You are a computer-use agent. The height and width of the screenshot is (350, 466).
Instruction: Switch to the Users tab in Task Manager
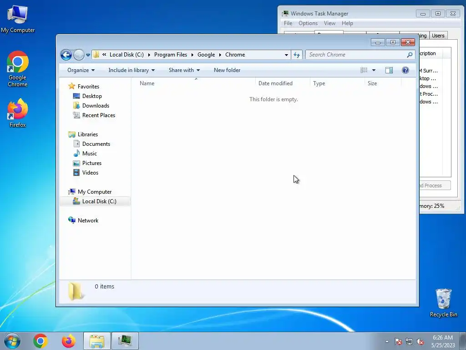click(x=438, y=36)
